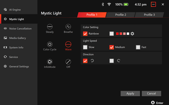This screenshot has height=105, width=169.
Task: Close the app with the X button
Action: (x=163, y=4)
